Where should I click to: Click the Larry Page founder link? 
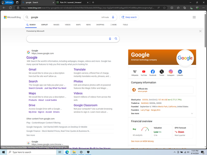(x=145, y=110)
